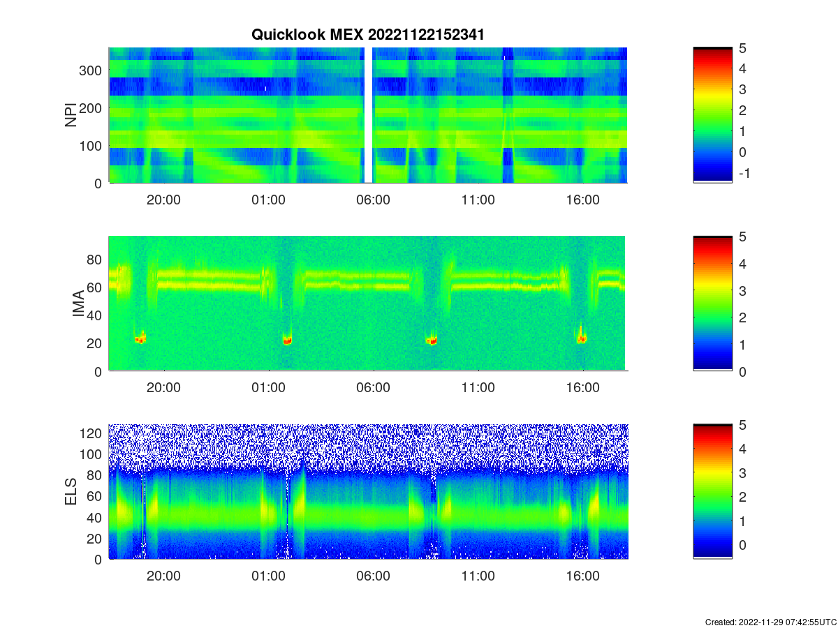Click the 20:00 tick under the IMA panel
The width and height of the screenshot is (838, 628).
coord(163,388)
